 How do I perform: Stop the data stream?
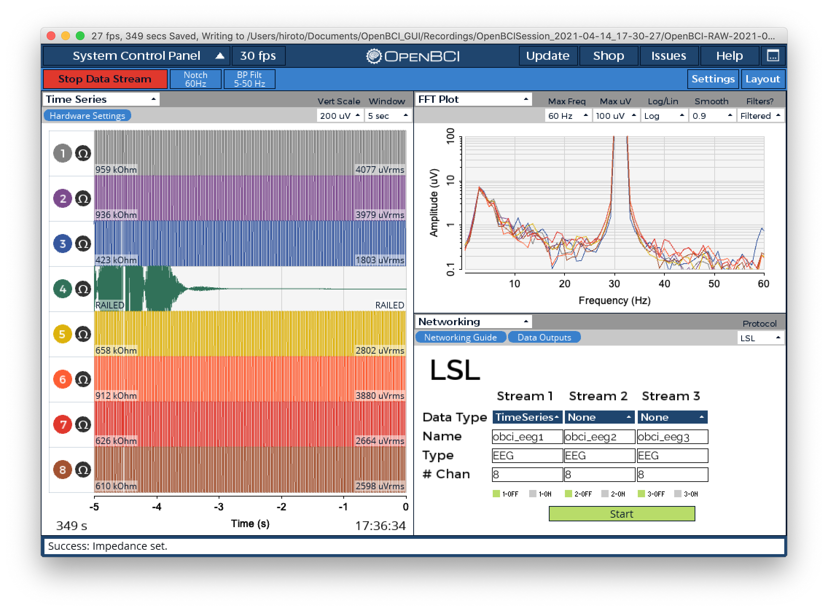[105, 79]
